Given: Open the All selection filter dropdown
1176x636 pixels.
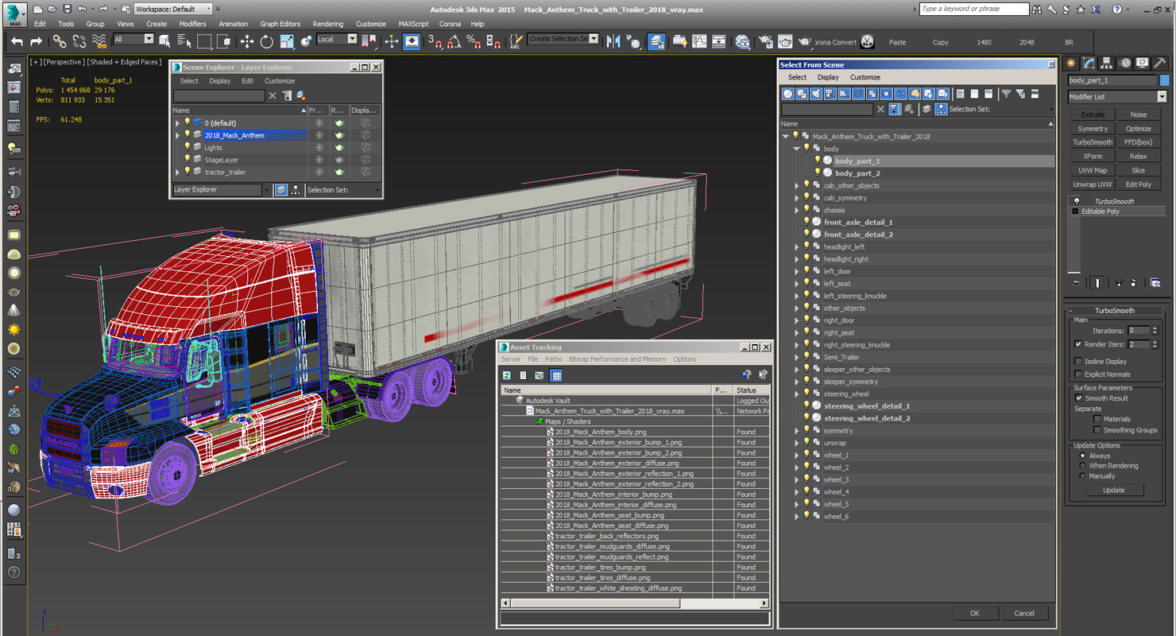Looking at the screenshot, I should [133, 39].
